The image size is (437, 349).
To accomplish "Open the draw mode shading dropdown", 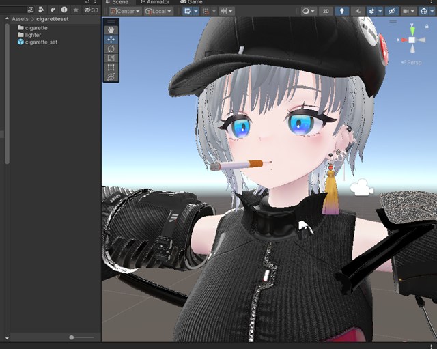I will click(x=309, y=12).
